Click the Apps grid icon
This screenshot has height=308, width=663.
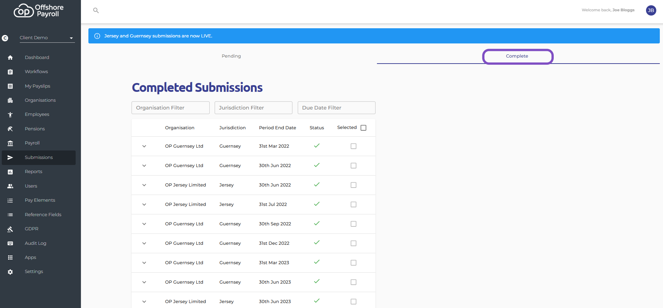10,257
